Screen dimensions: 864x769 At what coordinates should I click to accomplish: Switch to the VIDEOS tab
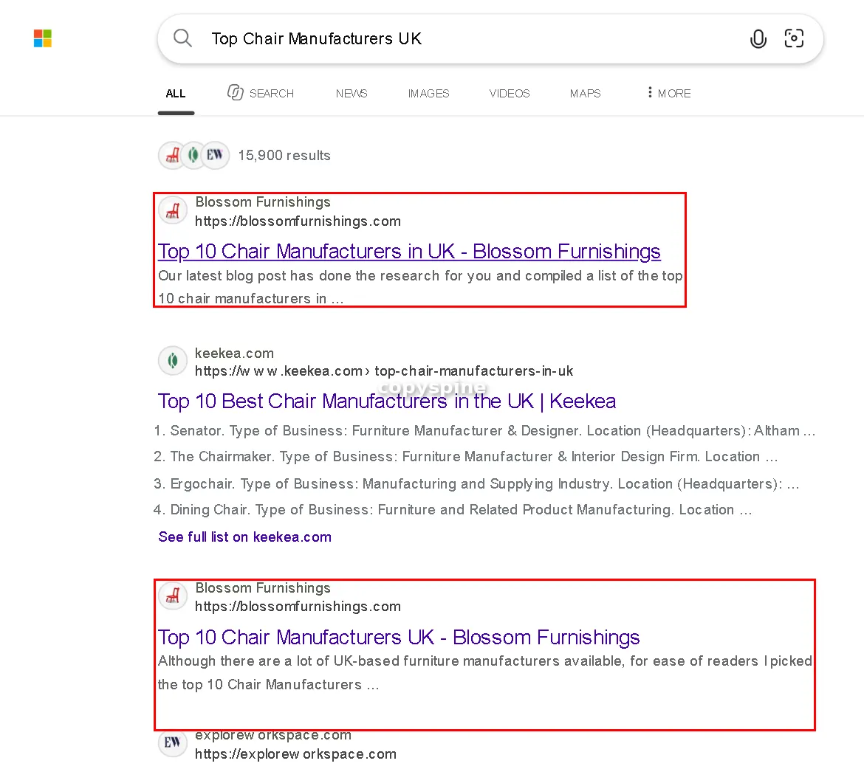click(510, 94)
